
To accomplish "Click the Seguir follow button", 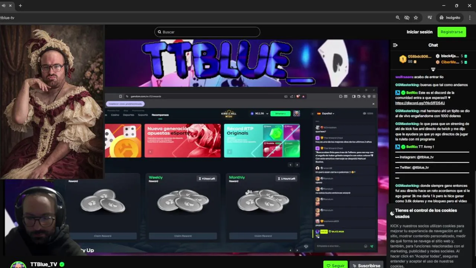I will [335, 265].
